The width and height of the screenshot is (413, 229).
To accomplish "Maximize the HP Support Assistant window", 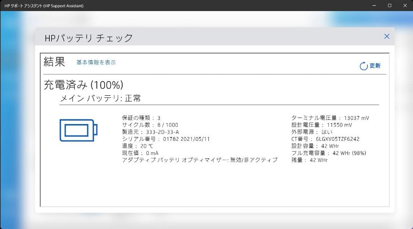I will point(389,5).
